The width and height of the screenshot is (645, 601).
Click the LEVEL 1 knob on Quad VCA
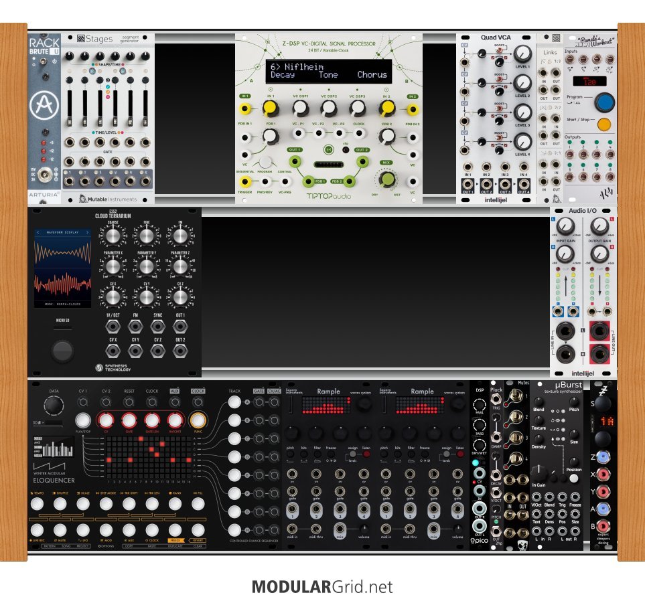click(522, 53)
